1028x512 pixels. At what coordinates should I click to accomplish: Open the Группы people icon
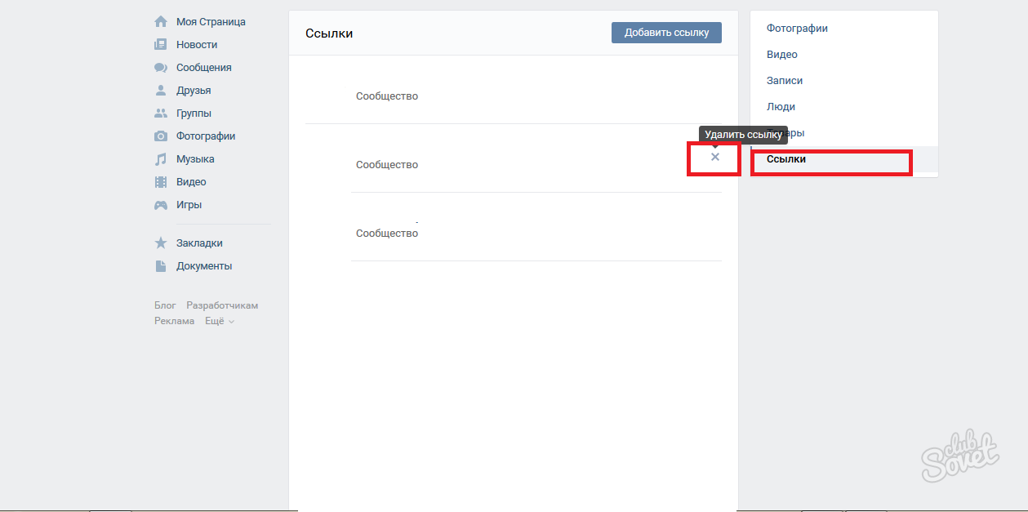(x=161, y=114)
